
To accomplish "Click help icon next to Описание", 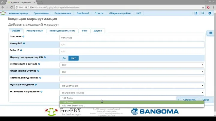I will [x=23, y=37].
